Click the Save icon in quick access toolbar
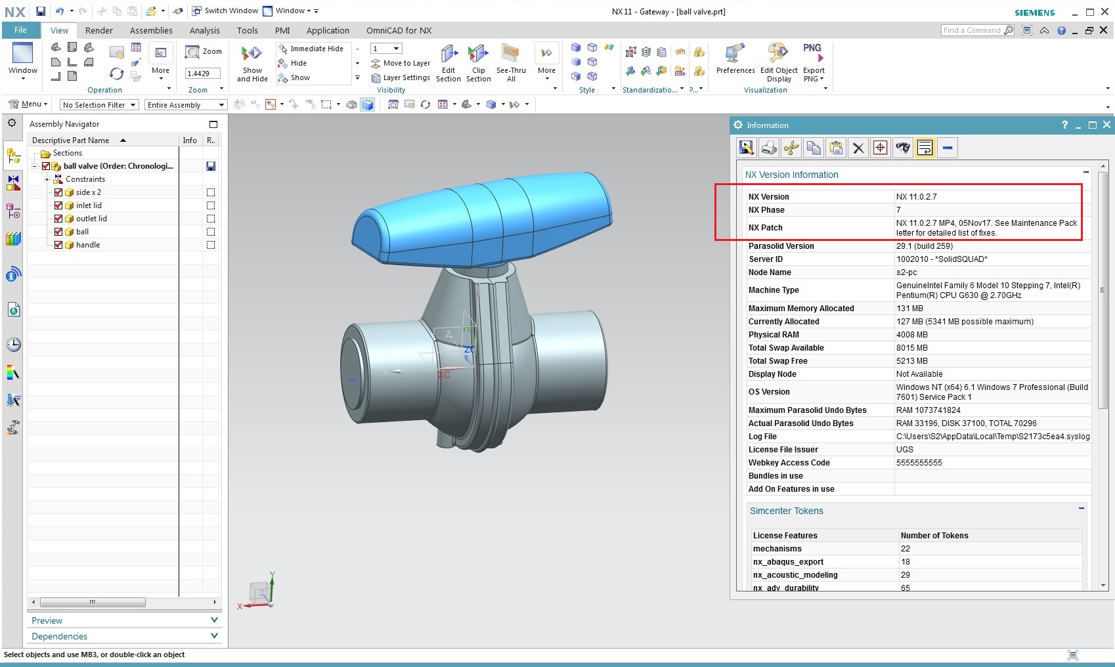The width and height of the screenshot is (1115, 667). (41, 11)
